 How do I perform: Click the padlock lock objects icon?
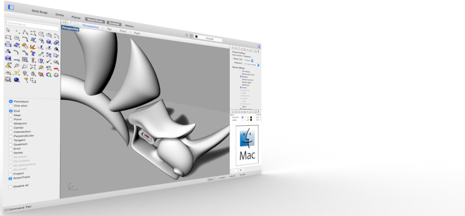(33, 73)
